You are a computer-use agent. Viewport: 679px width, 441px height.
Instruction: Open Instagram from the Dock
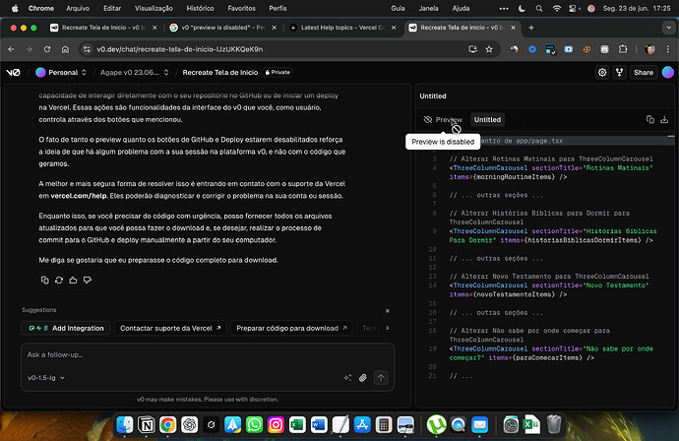coord(276,425)
